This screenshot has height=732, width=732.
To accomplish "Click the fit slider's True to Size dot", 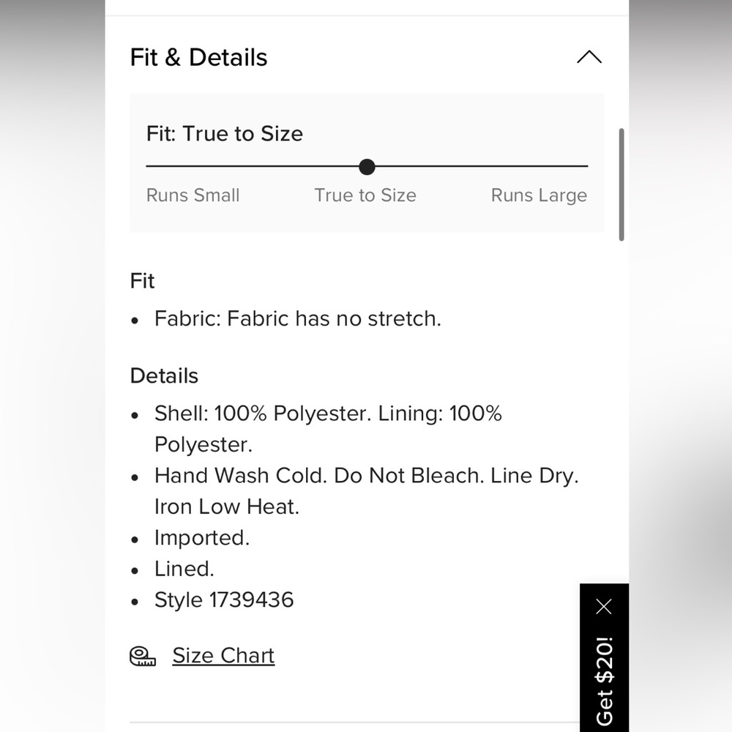I will tap(367, 167).
